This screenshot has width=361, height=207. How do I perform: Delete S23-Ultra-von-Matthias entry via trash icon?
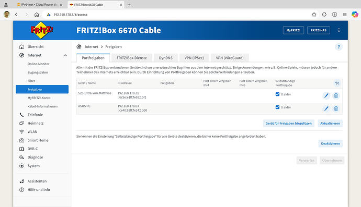coord(336,95)
